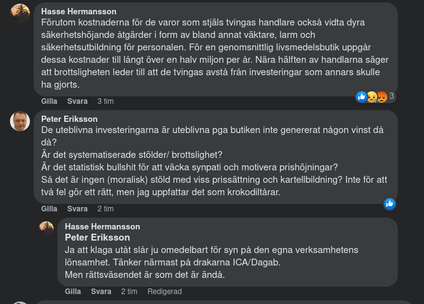Click the Peter Eriksson mention inside the reply

point(97,237)
